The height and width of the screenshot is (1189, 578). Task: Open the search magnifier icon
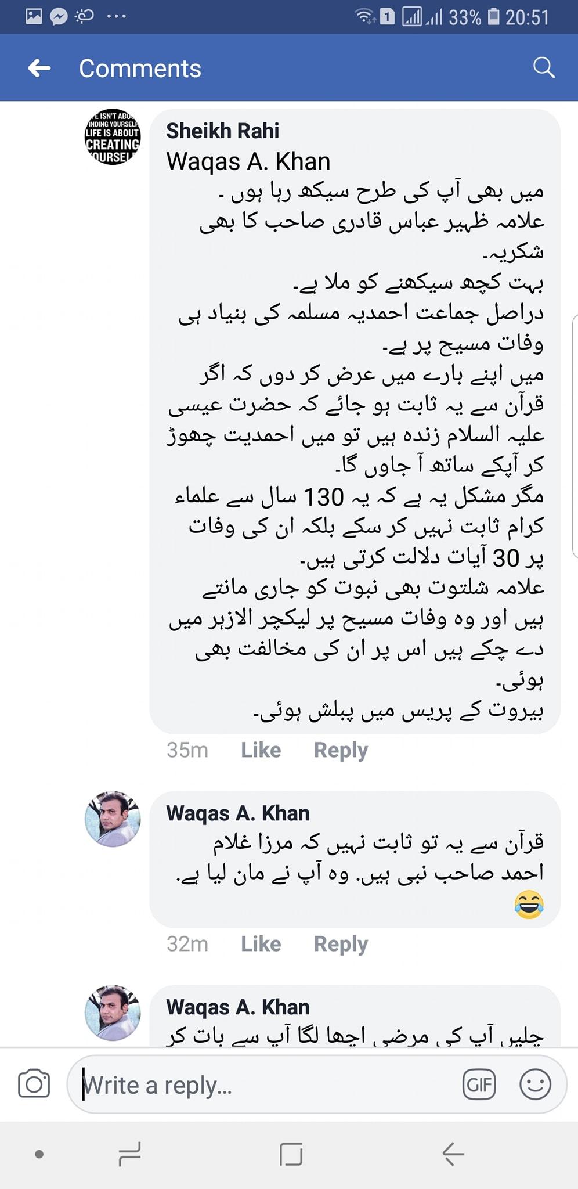coord(544,68)
